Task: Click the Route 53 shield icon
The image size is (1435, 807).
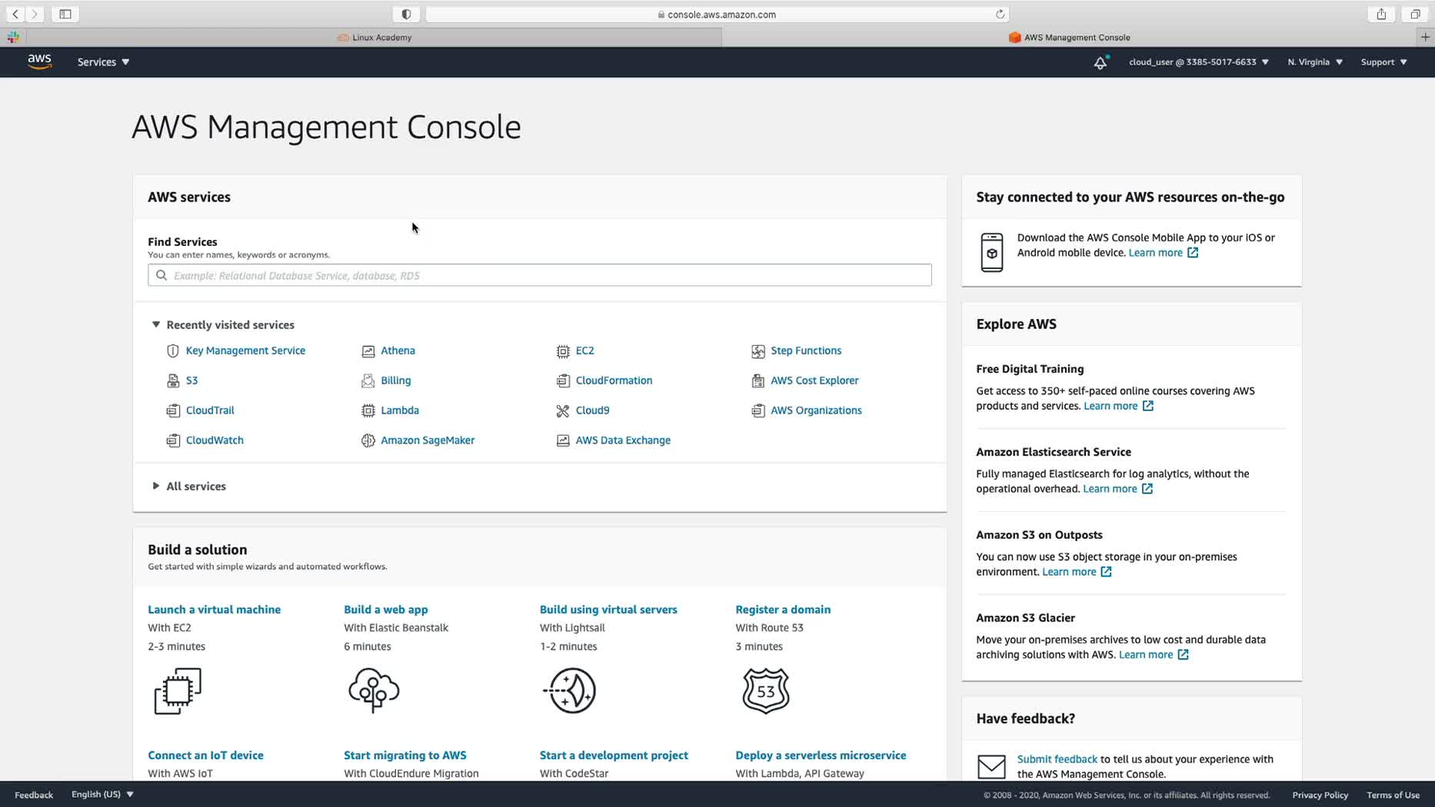Action: pyautogui.click(x=766, y=690)
